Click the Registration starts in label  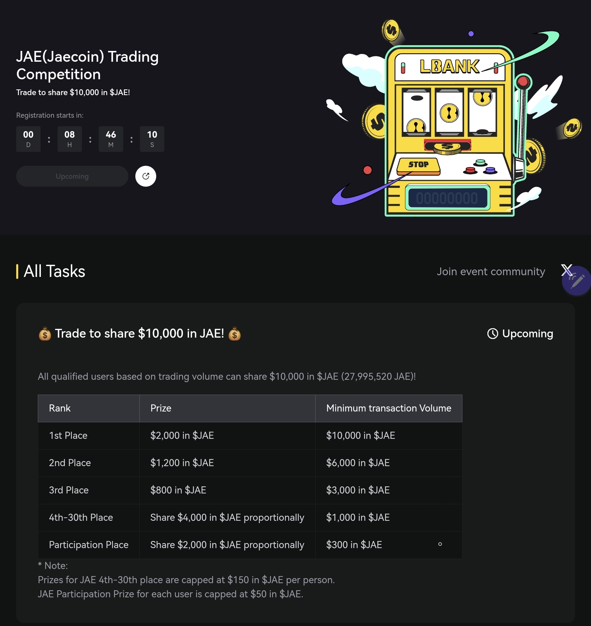click(x=50, y=115)
